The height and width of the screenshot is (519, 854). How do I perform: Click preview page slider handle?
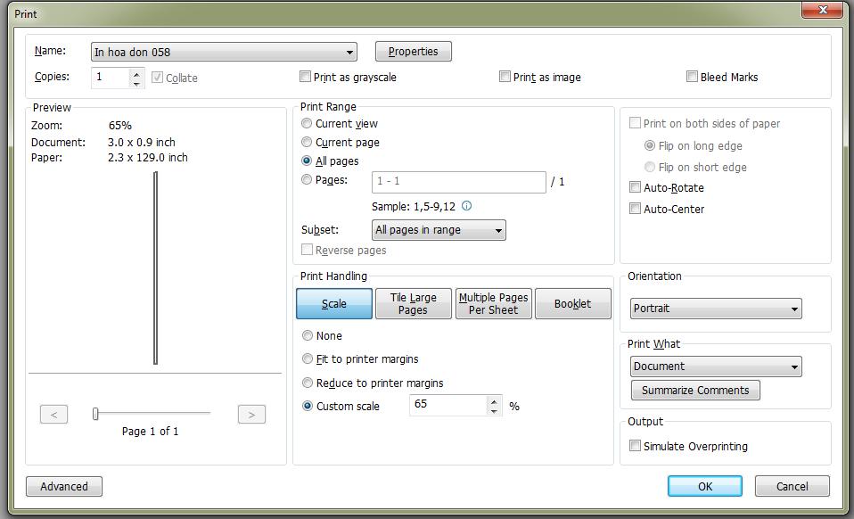click(95, 414)
